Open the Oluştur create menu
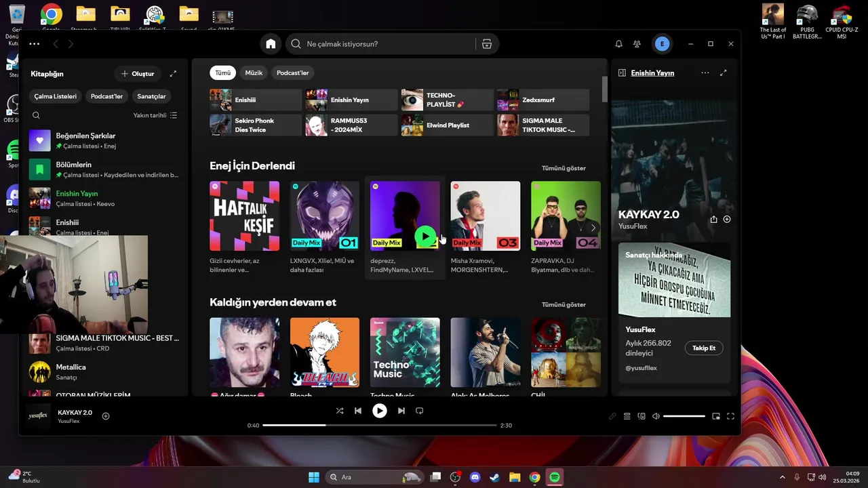Screen dimensions: 868x488 coord(138,73)
